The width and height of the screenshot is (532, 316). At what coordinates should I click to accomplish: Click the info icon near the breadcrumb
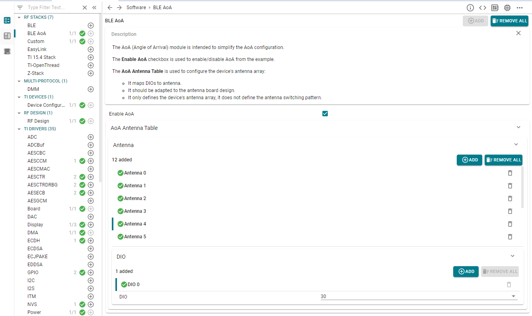[470, 8]
